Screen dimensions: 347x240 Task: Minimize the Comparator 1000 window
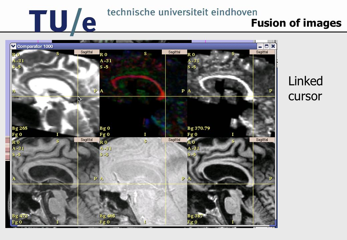[x=260, y=46]
